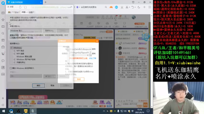This screenshot has height=114, width=204.
Task: Click the 关闭 button in orange dialog
Action: point(79,79)
